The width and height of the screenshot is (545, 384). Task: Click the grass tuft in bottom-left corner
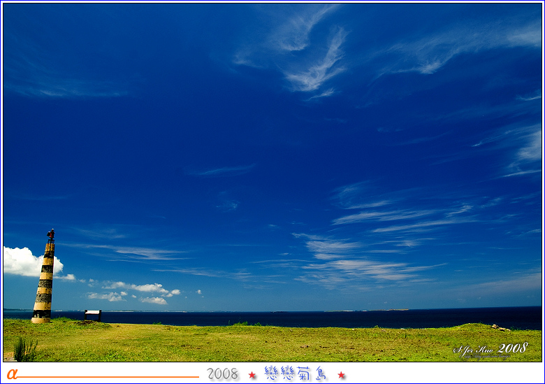click(x=24, y=349)
